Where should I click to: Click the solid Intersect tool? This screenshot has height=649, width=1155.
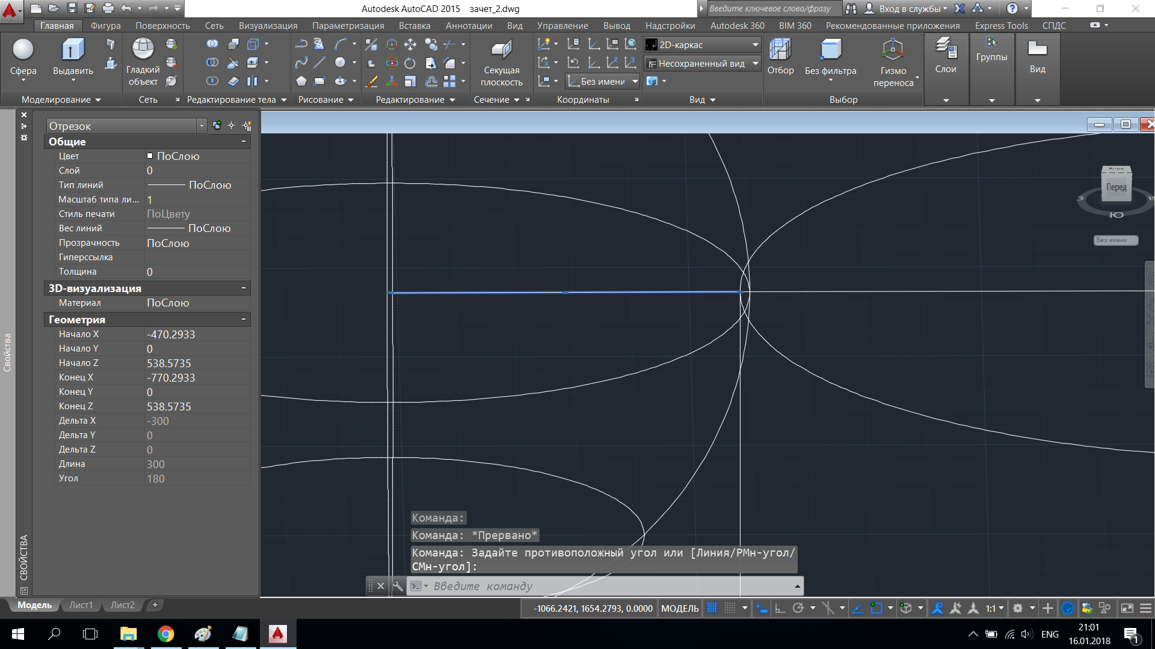click(x=212, y=81)
